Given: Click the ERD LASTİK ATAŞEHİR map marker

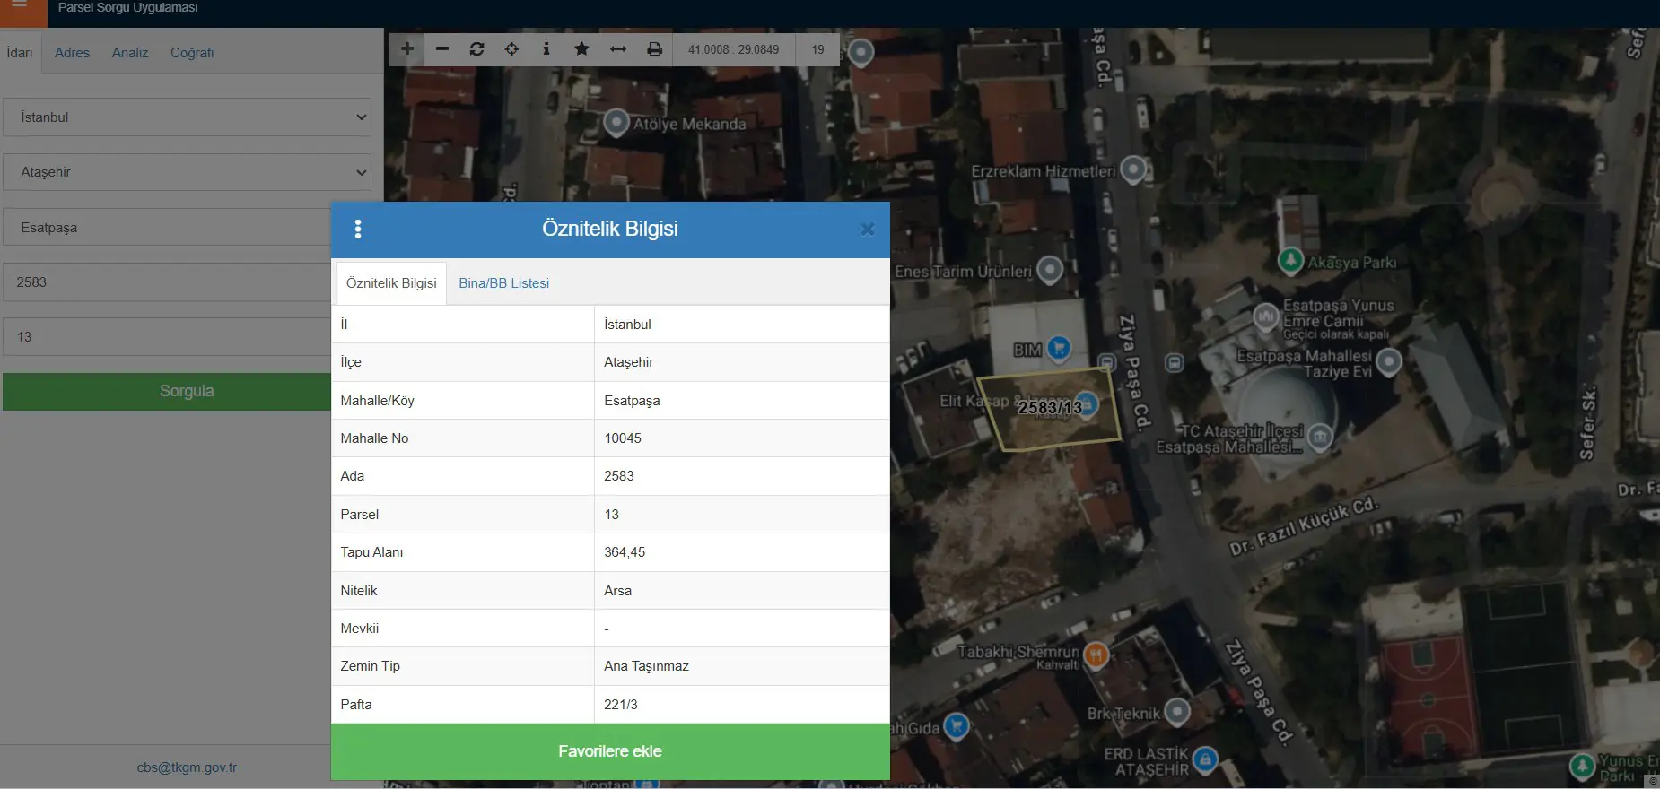Looking at the screenshot, I should (x=1206, y=760).
